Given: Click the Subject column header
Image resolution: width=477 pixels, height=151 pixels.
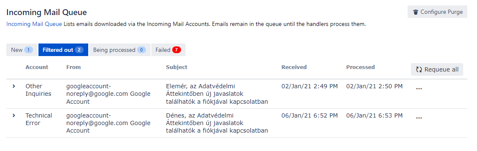Looking at the screenshot, I should [177, 67].
